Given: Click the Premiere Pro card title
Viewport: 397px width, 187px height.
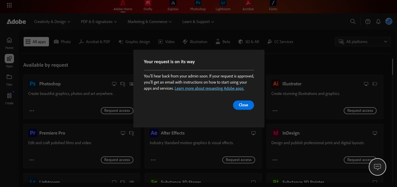Looking at the screenshot, I should coord(52,133).
